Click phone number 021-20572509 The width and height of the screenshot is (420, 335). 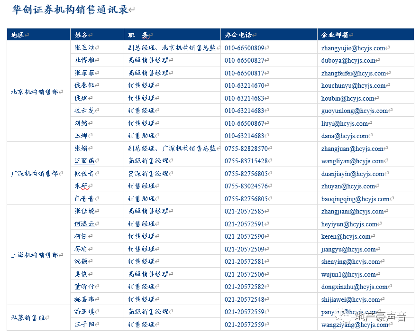[x=245, y=249]
